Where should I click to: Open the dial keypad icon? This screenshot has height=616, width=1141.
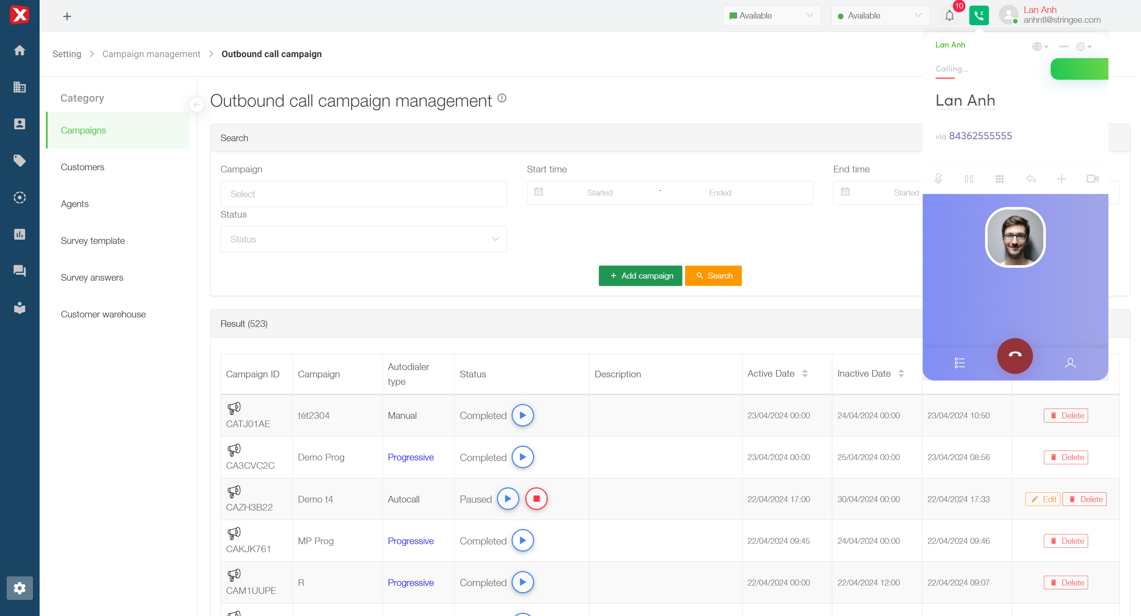pos(1000,179)
